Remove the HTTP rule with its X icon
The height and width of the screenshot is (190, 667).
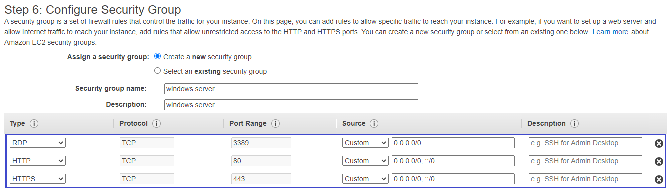point(659,161)
